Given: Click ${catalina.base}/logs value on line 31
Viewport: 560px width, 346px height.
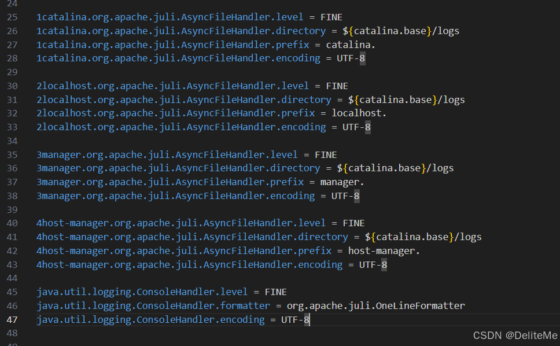Looking at the screenshot, I should (x=407, y=100).
